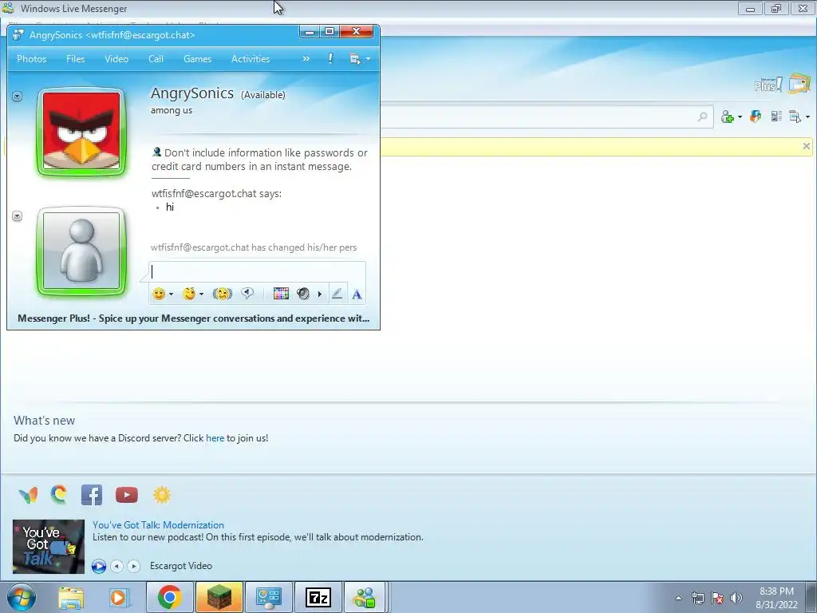Open the Escargot 'C' icon in bottom bar

coord(59,495)
